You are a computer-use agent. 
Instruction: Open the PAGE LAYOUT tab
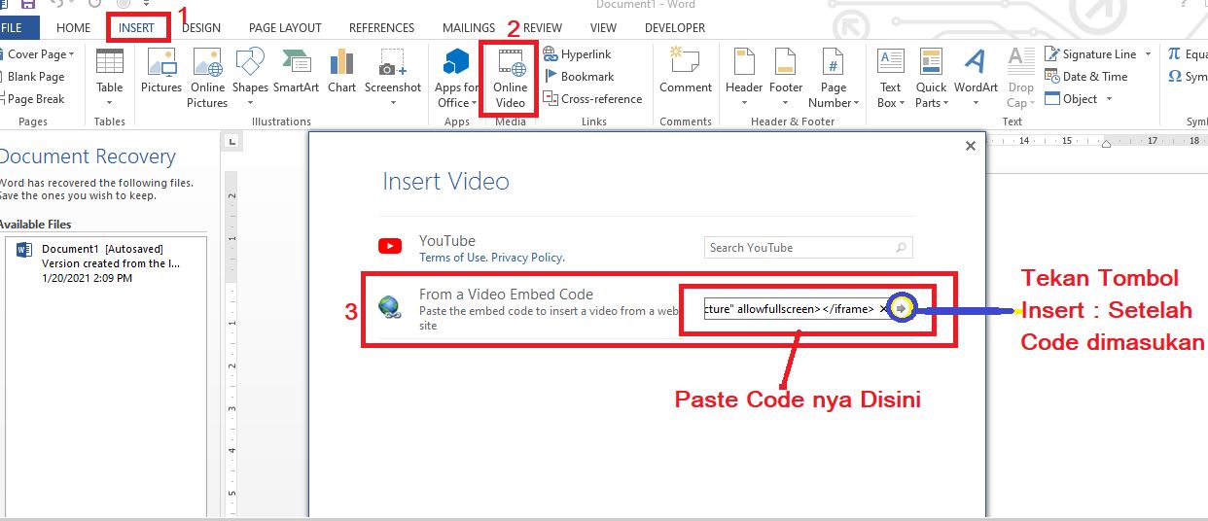[285, 27]
